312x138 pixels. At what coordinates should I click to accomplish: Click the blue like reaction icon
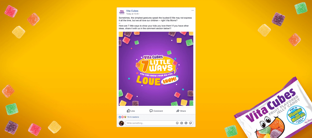tap(120, 117)
